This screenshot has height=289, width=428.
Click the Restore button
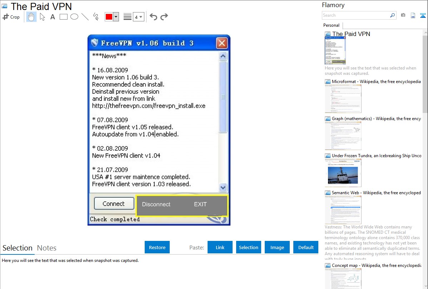pos(157,247)
